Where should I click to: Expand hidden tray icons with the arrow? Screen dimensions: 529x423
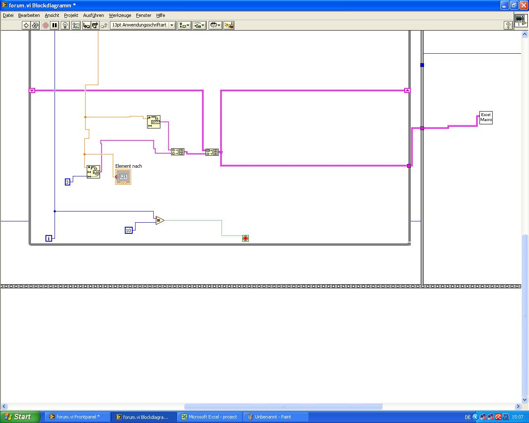click(475, 417)
